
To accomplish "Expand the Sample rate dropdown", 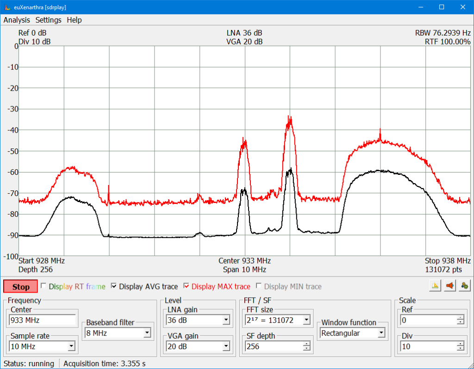I will coord(72,346).
